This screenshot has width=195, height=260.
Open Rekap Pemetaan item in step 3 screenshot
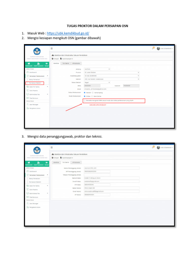[35, 178]
